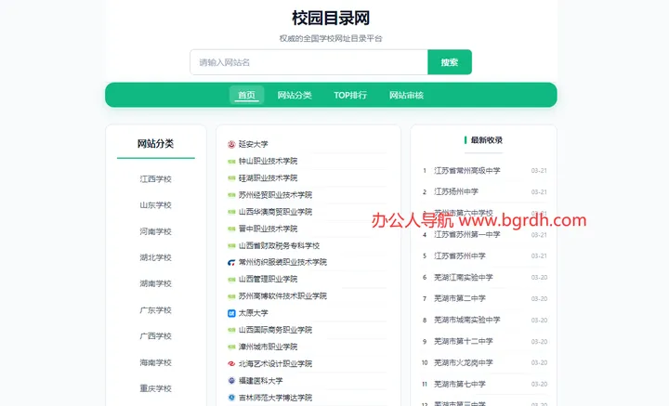The height and width of the screenshot is (406, 669).
Task: Click the blue-red logo beside 常州纺织服装职业技术学院
Action: 231,262
